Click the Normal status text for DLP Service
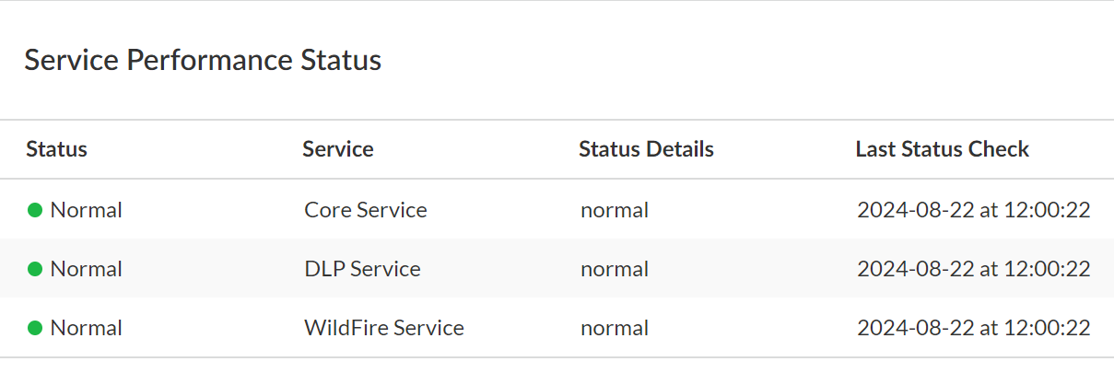The image size is (1114, 385). (x=86, y=269)
